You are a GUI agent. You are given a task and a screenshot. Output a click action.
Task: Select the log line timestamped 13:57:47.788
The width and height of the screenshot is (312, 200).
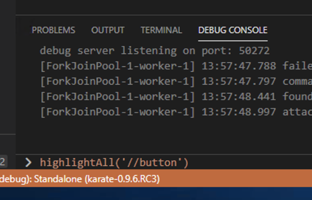[176, 66]
